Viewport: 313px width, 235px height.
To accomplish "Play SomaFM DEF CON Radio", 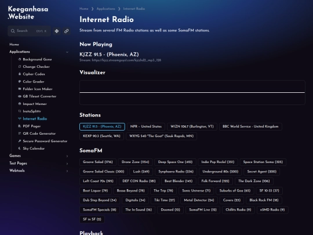I will click(x=139, y=181).
